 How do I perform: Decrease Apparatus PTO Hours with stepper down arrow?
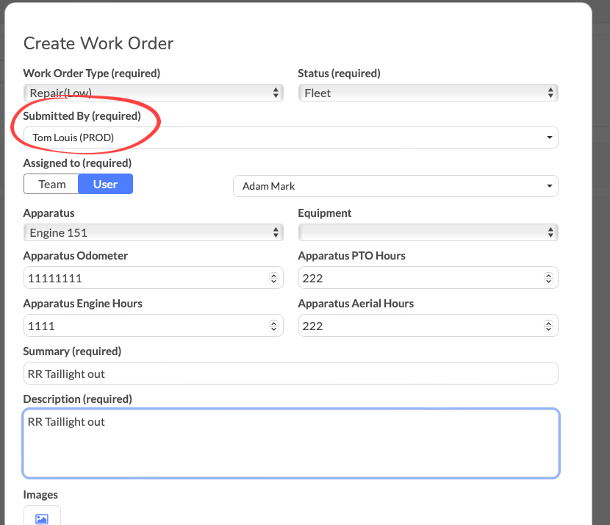pos(548,281)
